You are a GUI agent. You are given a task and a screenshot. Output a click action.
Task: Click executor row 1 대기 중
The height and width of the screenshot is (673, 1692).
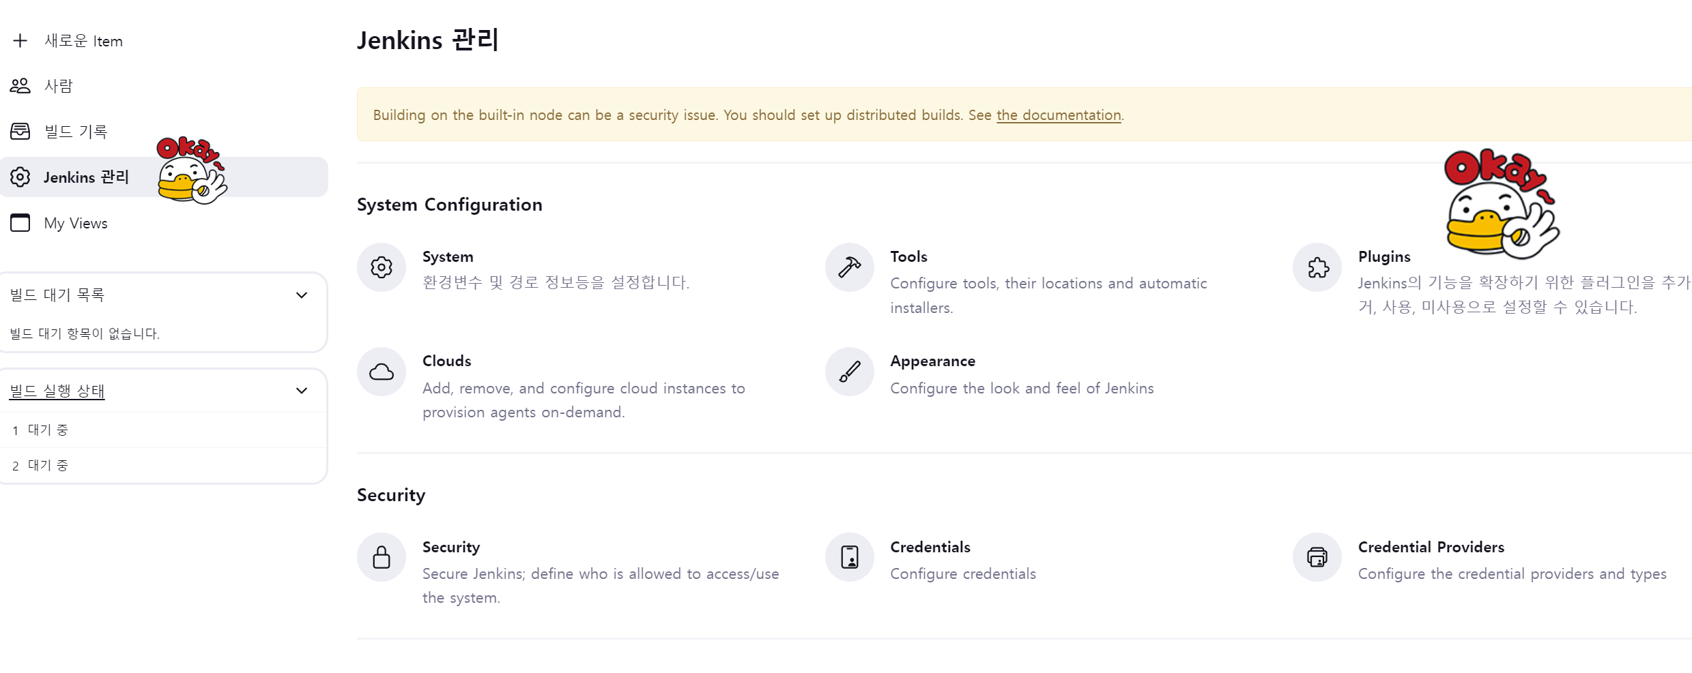pyautogui.click(x=163, y=430)
